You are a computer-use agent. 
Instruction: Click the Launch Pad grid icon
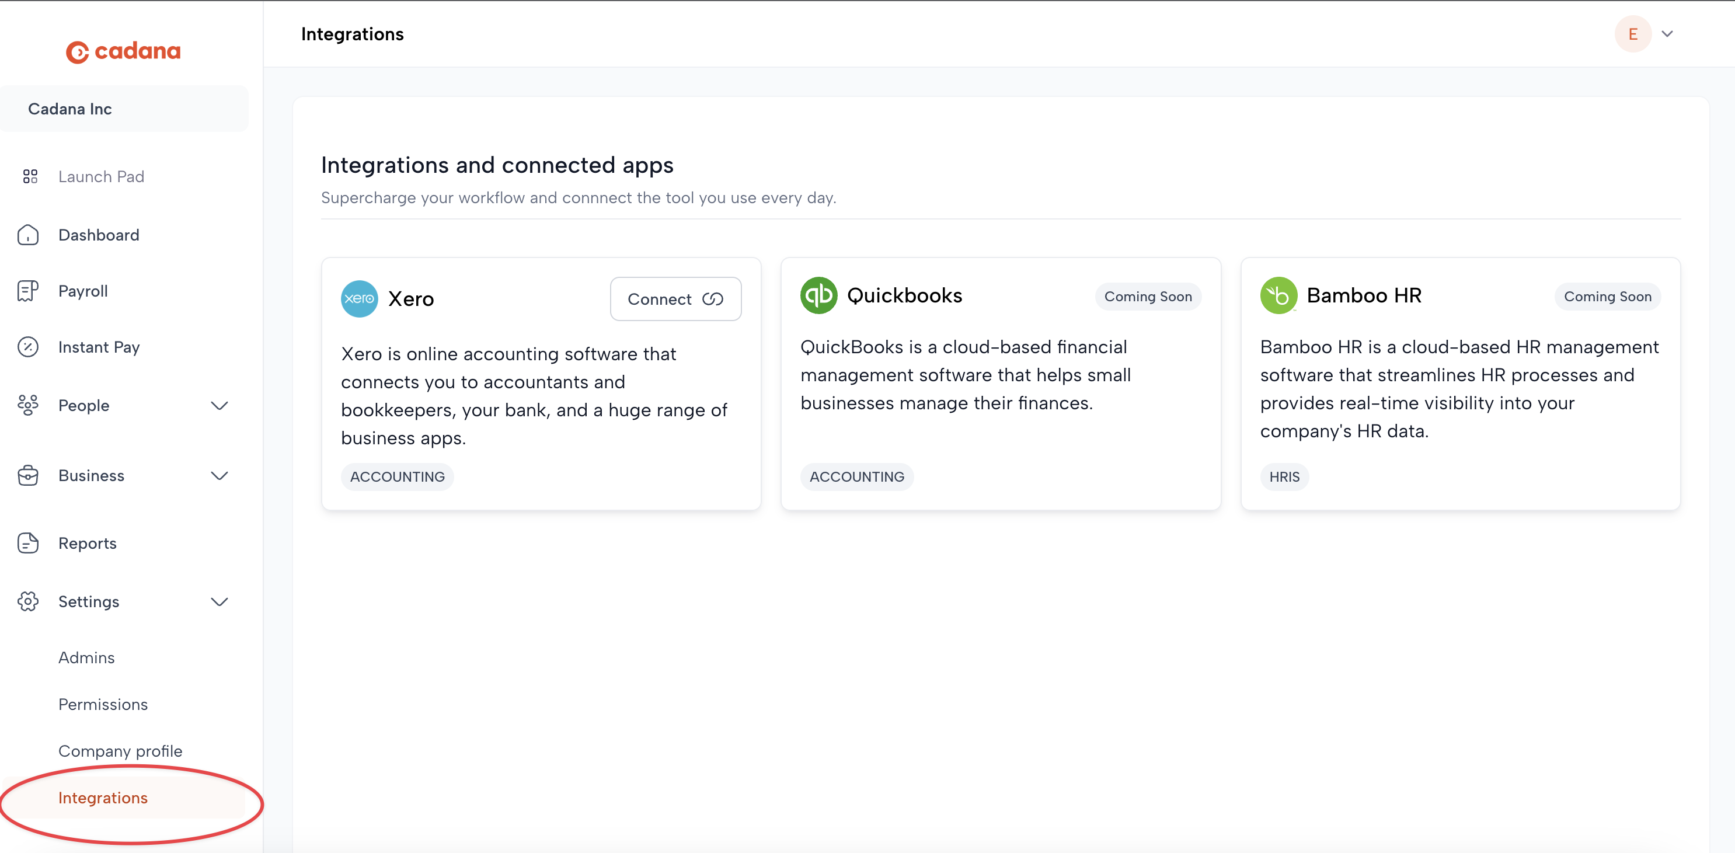pyautogui.click(x=30, y=176)
